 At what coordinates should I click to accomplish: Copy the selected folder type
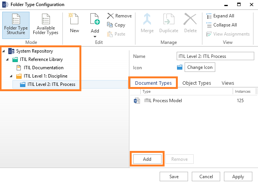116,25
